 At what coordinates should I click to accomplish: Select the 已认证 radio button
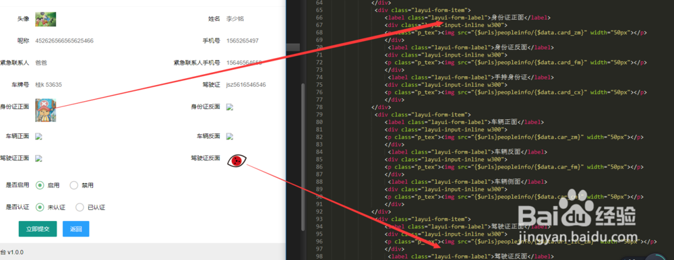click(x=80, y=207)
